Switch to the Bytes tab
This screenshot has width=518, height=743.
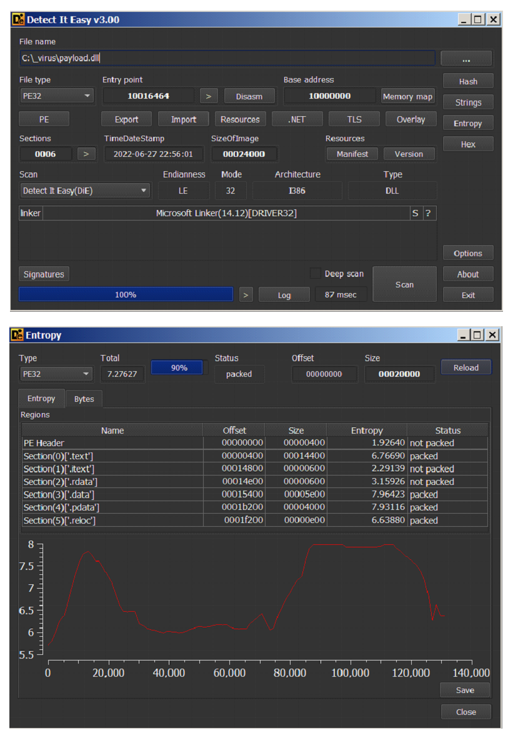[84, 399]
